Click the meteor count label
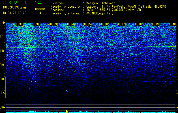The width and height of the screenshot is (178, 113). pyautogui.click(x=40, y=9)
